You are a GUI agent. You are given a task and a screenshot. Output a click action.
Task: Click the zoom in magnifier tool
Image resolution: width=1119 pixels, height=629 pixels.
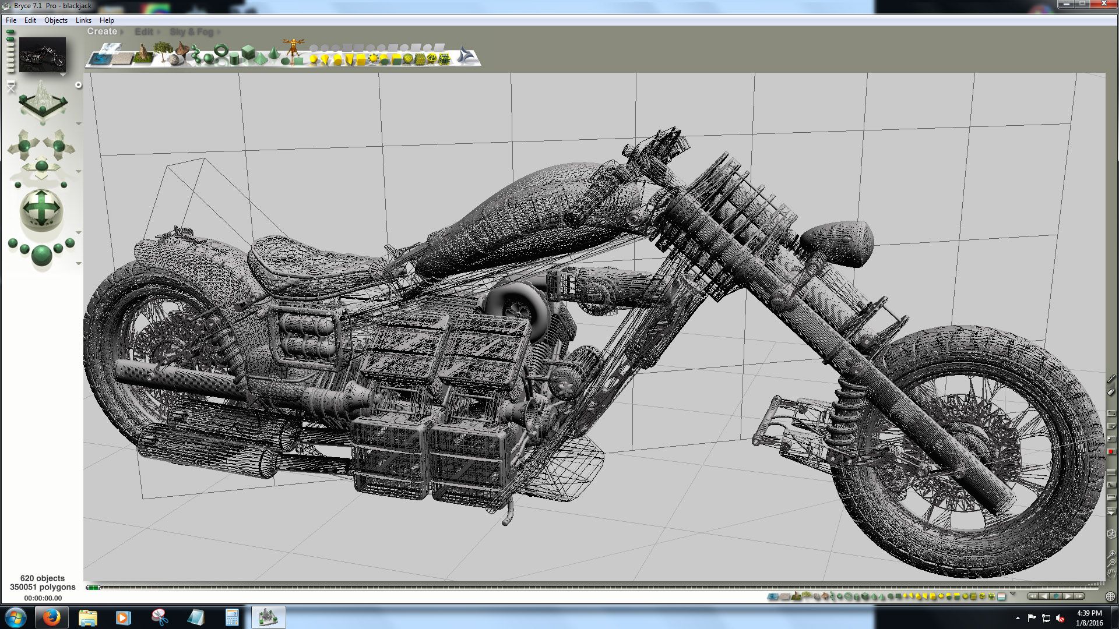pyautogui.click(x=1111, y=554)
